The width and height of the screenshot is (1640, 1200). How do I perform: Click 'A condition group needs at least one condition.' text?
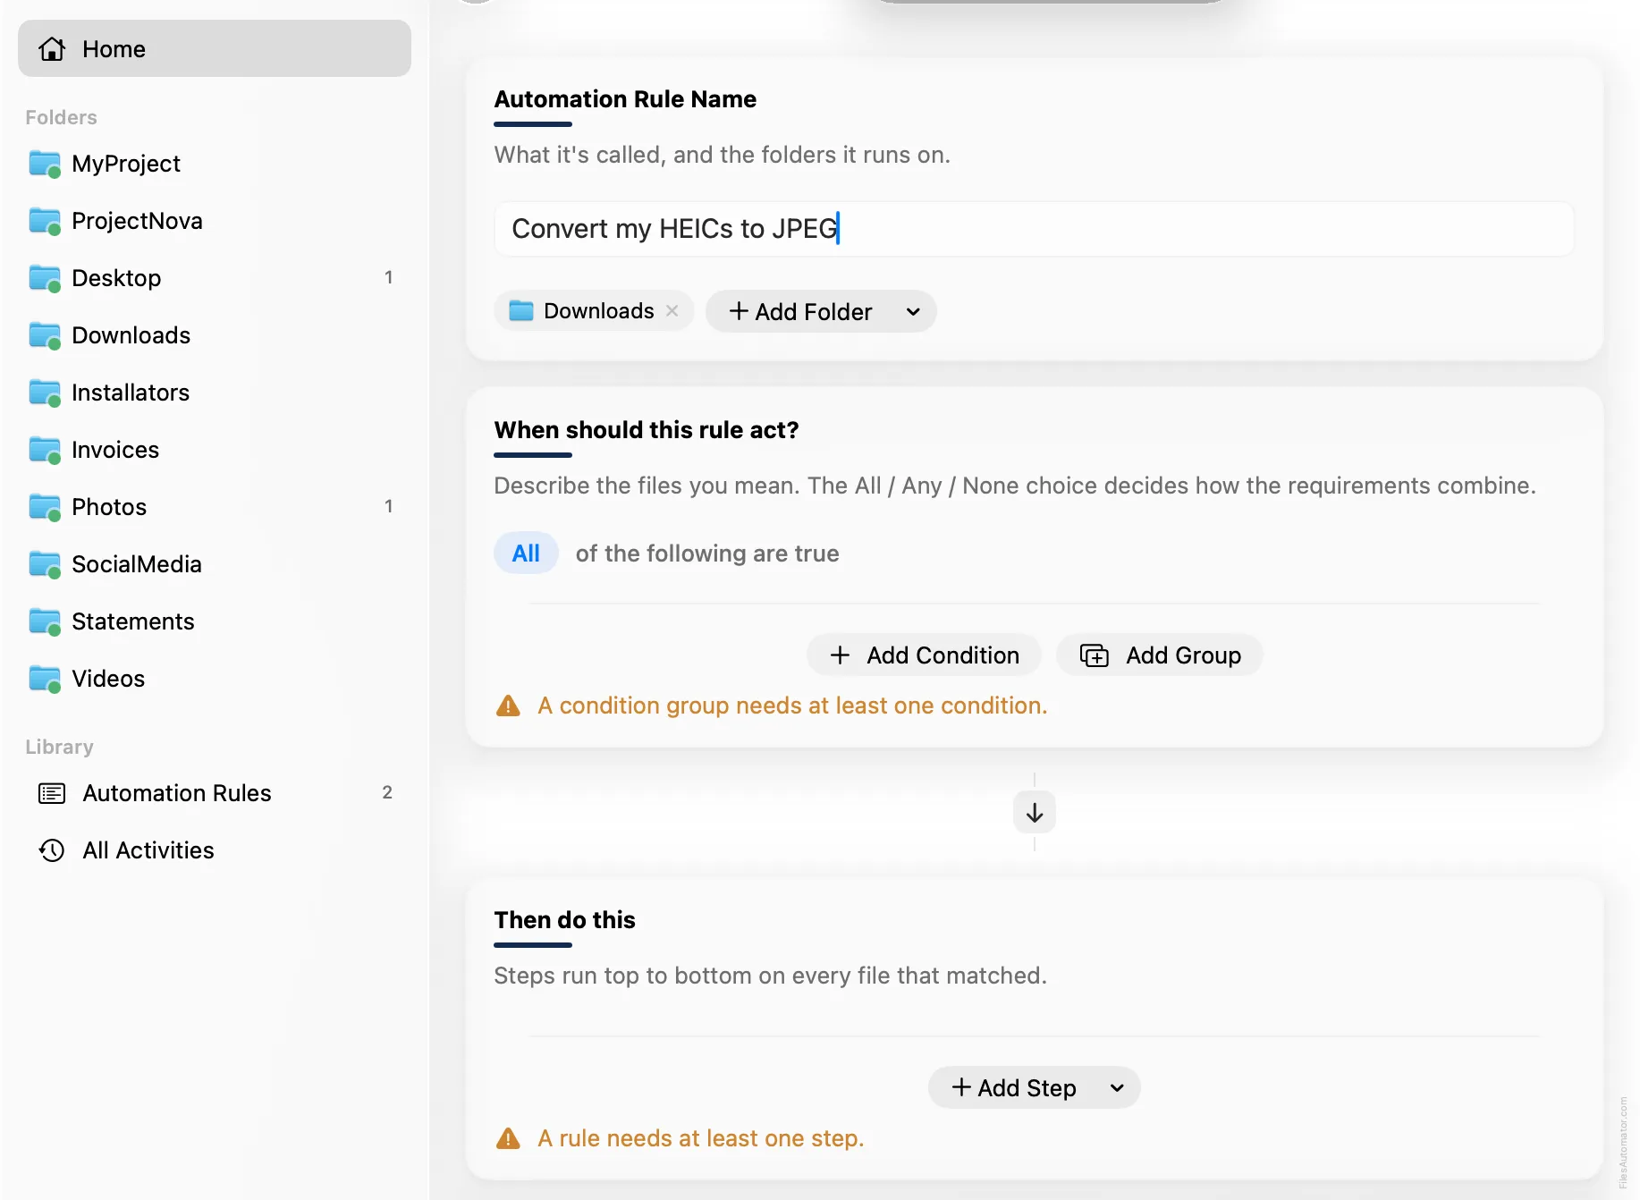[792, 706]
